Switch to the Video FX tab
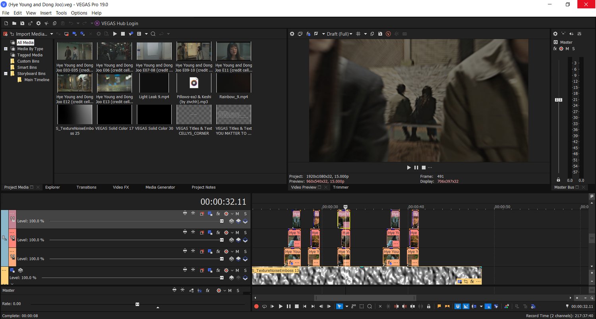The image size is (596, 319). (x=121, y=187)
